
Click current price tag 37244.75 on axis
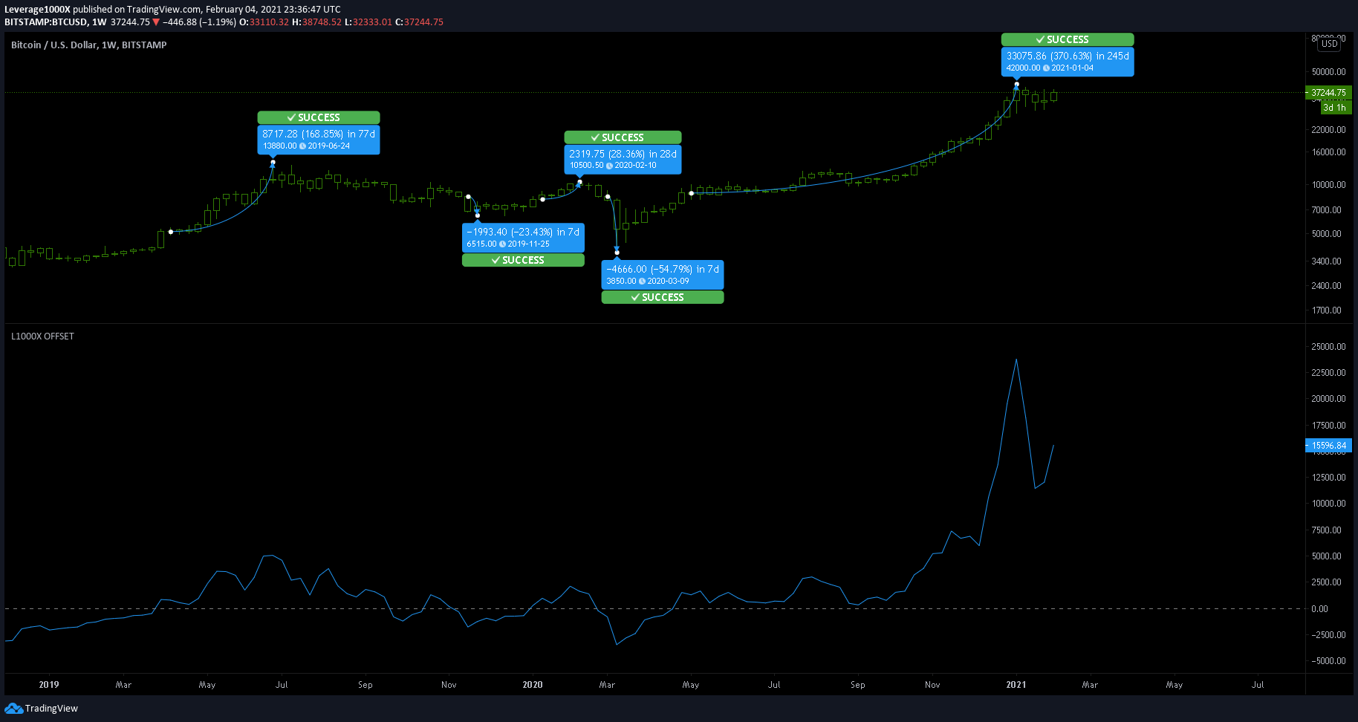point(1328,93)
